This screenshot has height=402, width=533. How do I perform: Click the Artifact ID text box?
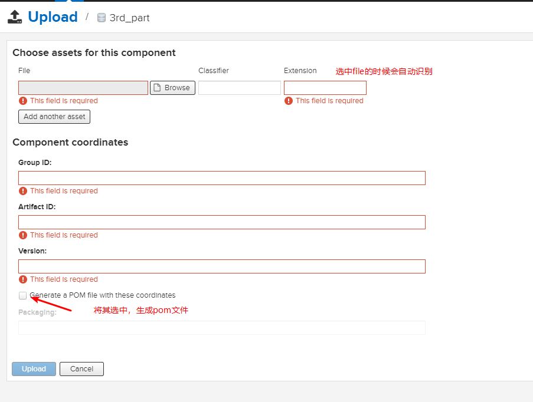(221, 222)
